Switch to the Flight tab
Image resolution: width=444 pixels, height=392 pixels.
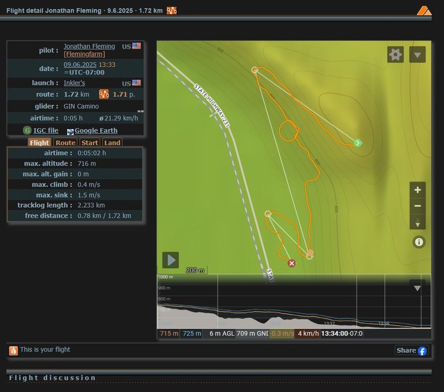pos(39,142)
